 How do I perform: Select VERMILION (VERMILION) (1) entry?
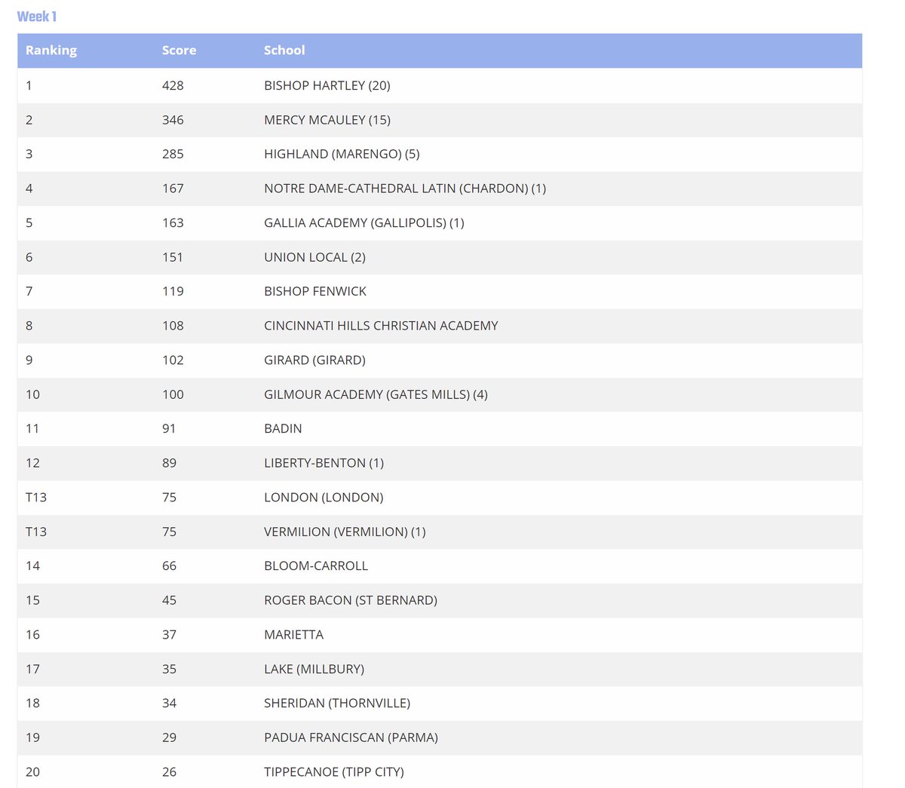coord(345,532)
